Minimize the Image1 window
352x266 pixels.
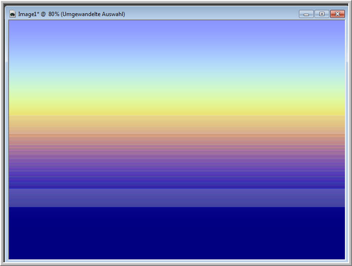(306, 14)
